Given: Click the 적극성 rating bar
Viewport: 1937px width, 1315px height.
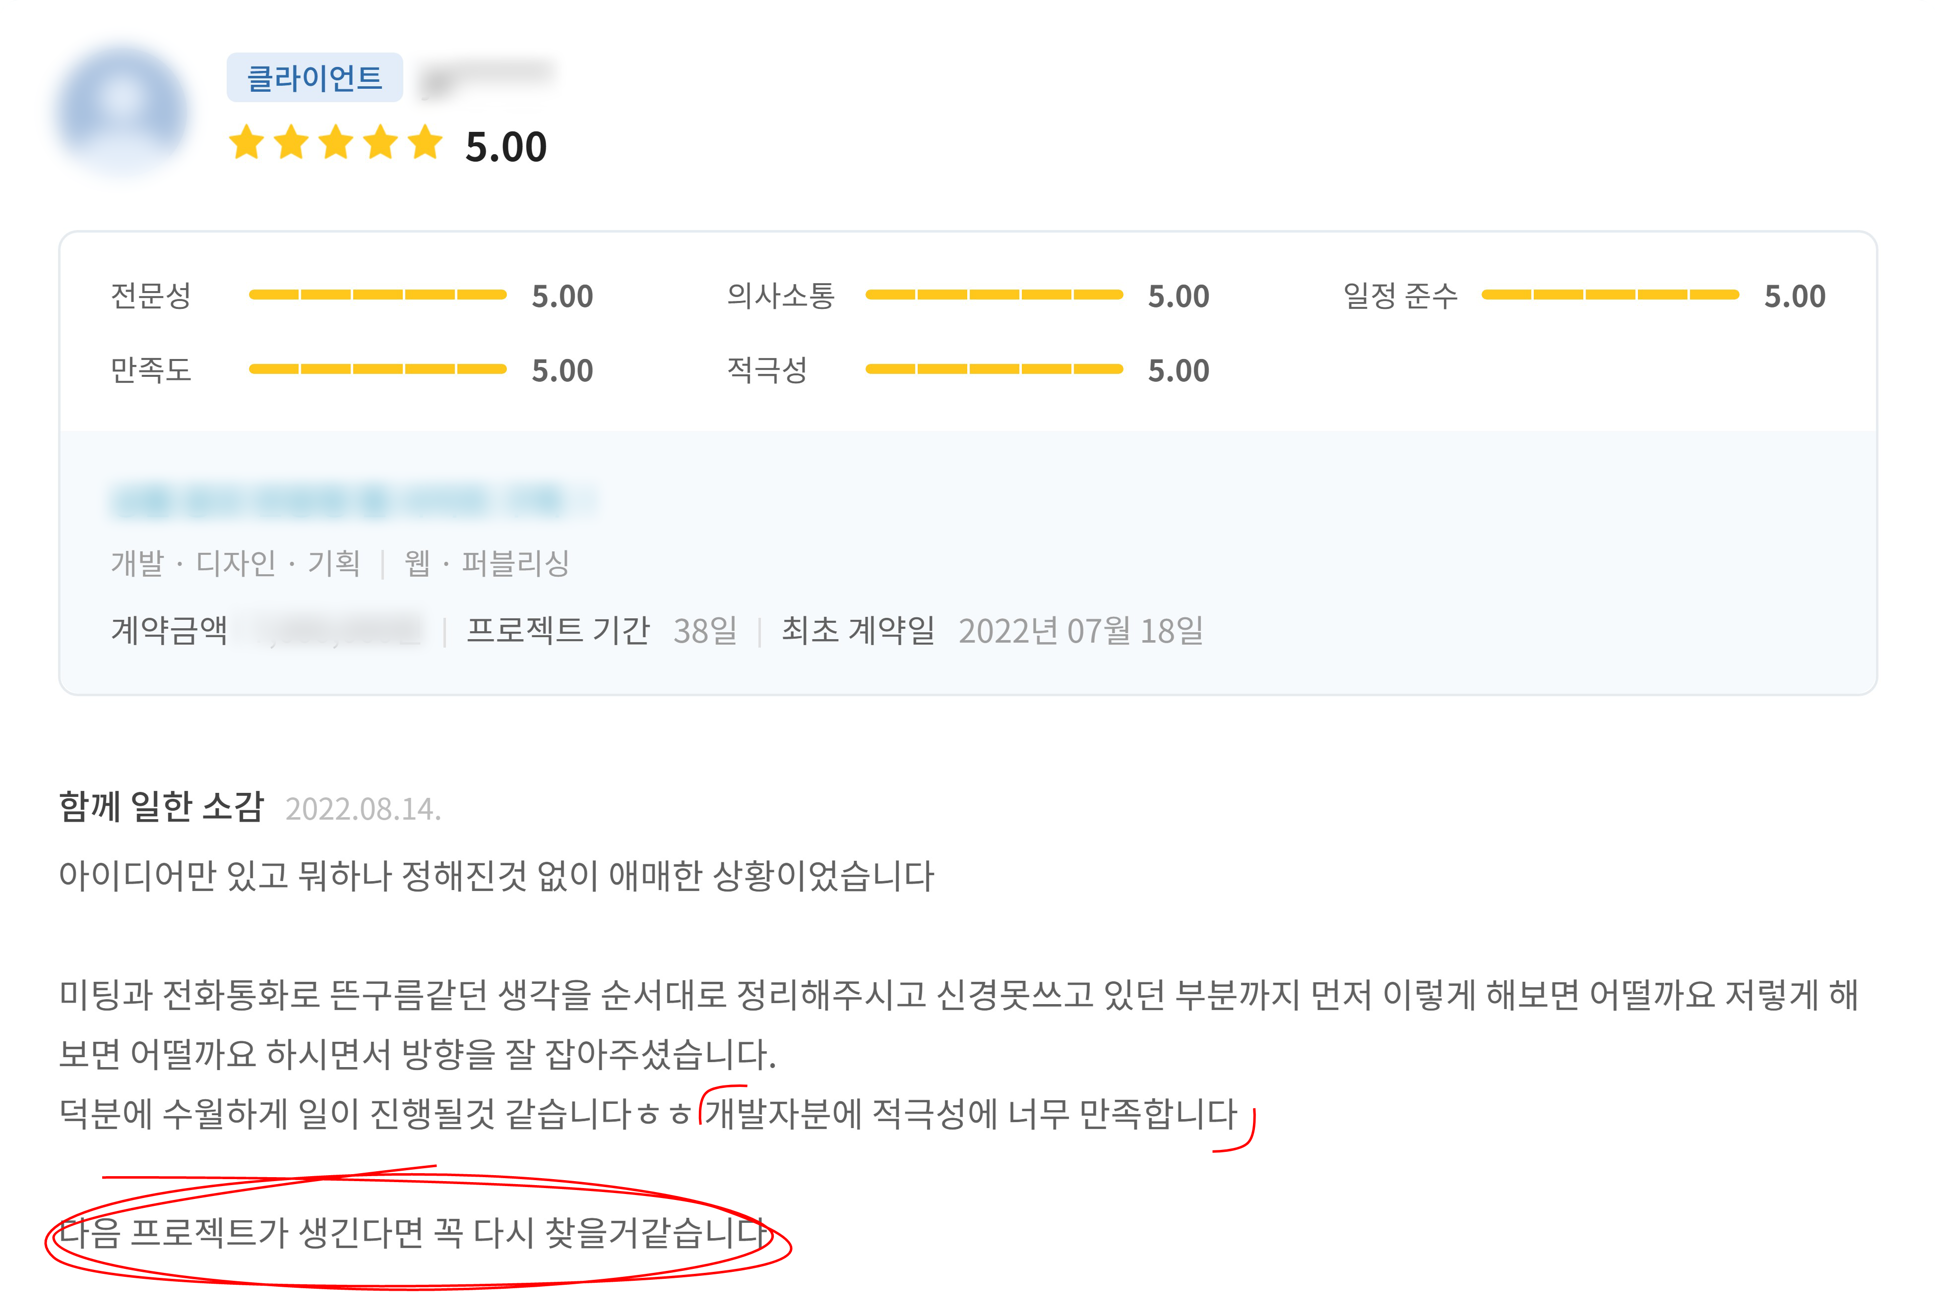Looking at the screenshot, I should pos(994,369).
